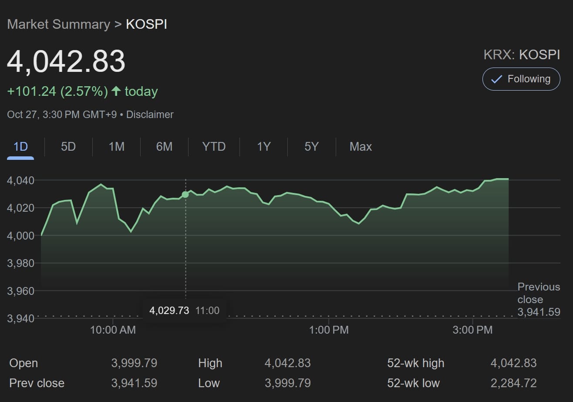Select the highlighted data point marker on the chart
The height and width of the screenshot is (402, 573).
[185, 194]
